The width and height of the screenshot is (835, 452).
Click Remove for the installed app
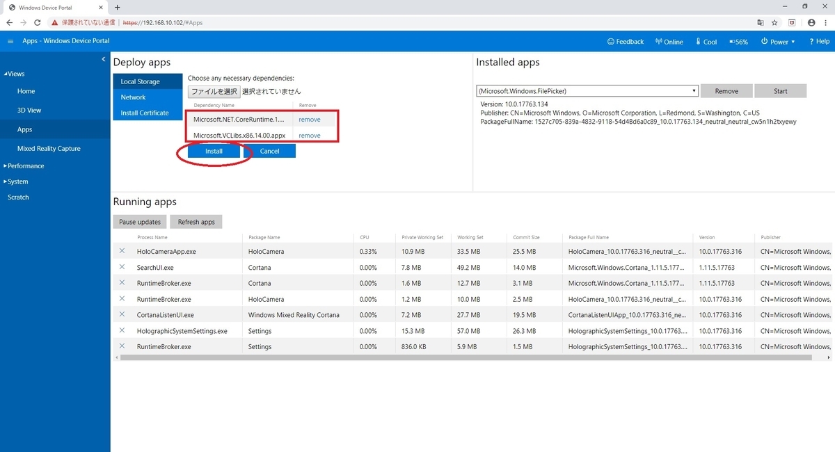726,91
